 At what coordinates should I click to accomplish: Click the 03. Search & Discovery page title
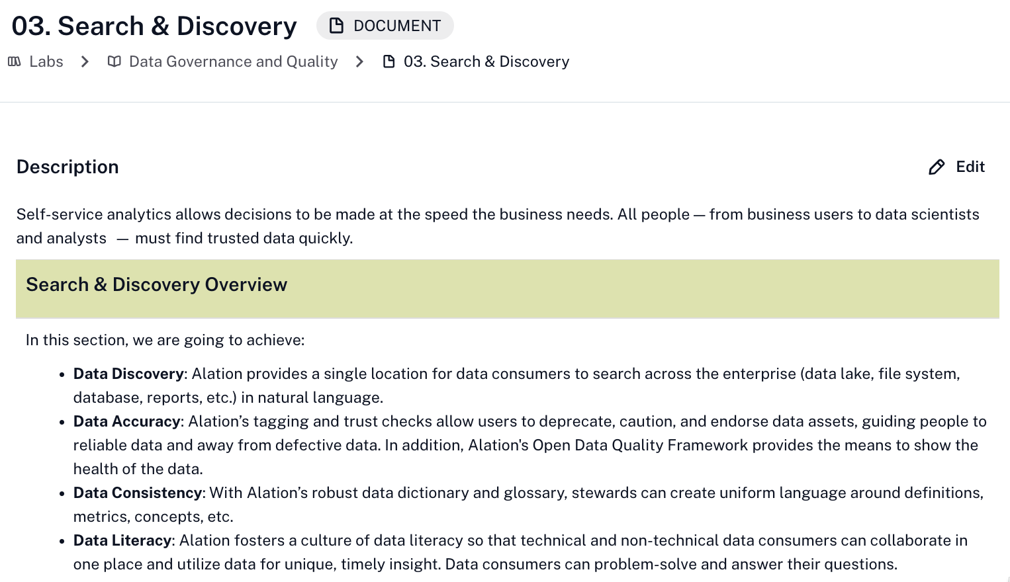(x=154, y=26)
